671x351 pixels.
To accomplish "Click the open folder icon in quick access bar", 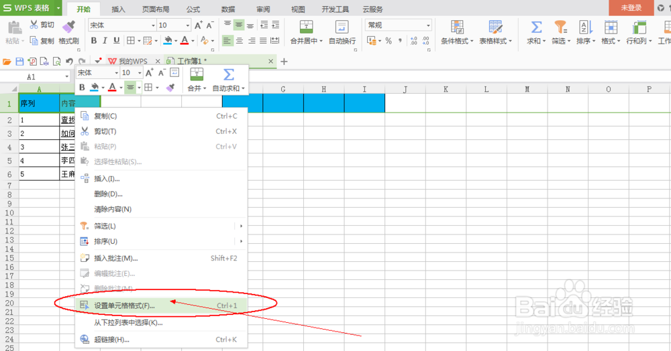I will coord(7,62).
